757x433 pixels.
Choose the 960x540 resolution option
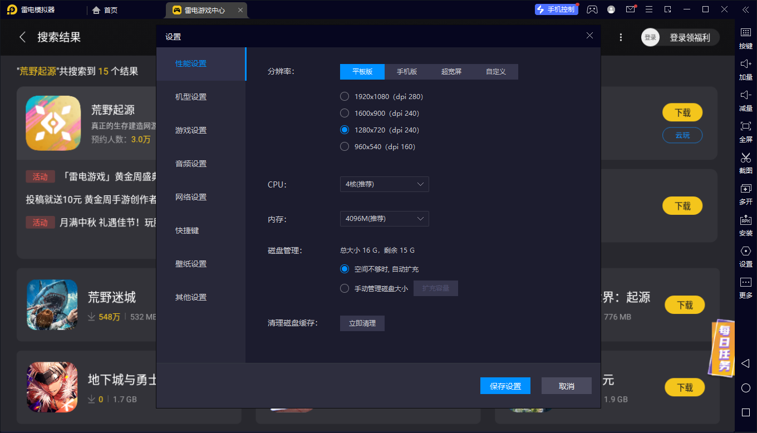(x=344, y=146)
